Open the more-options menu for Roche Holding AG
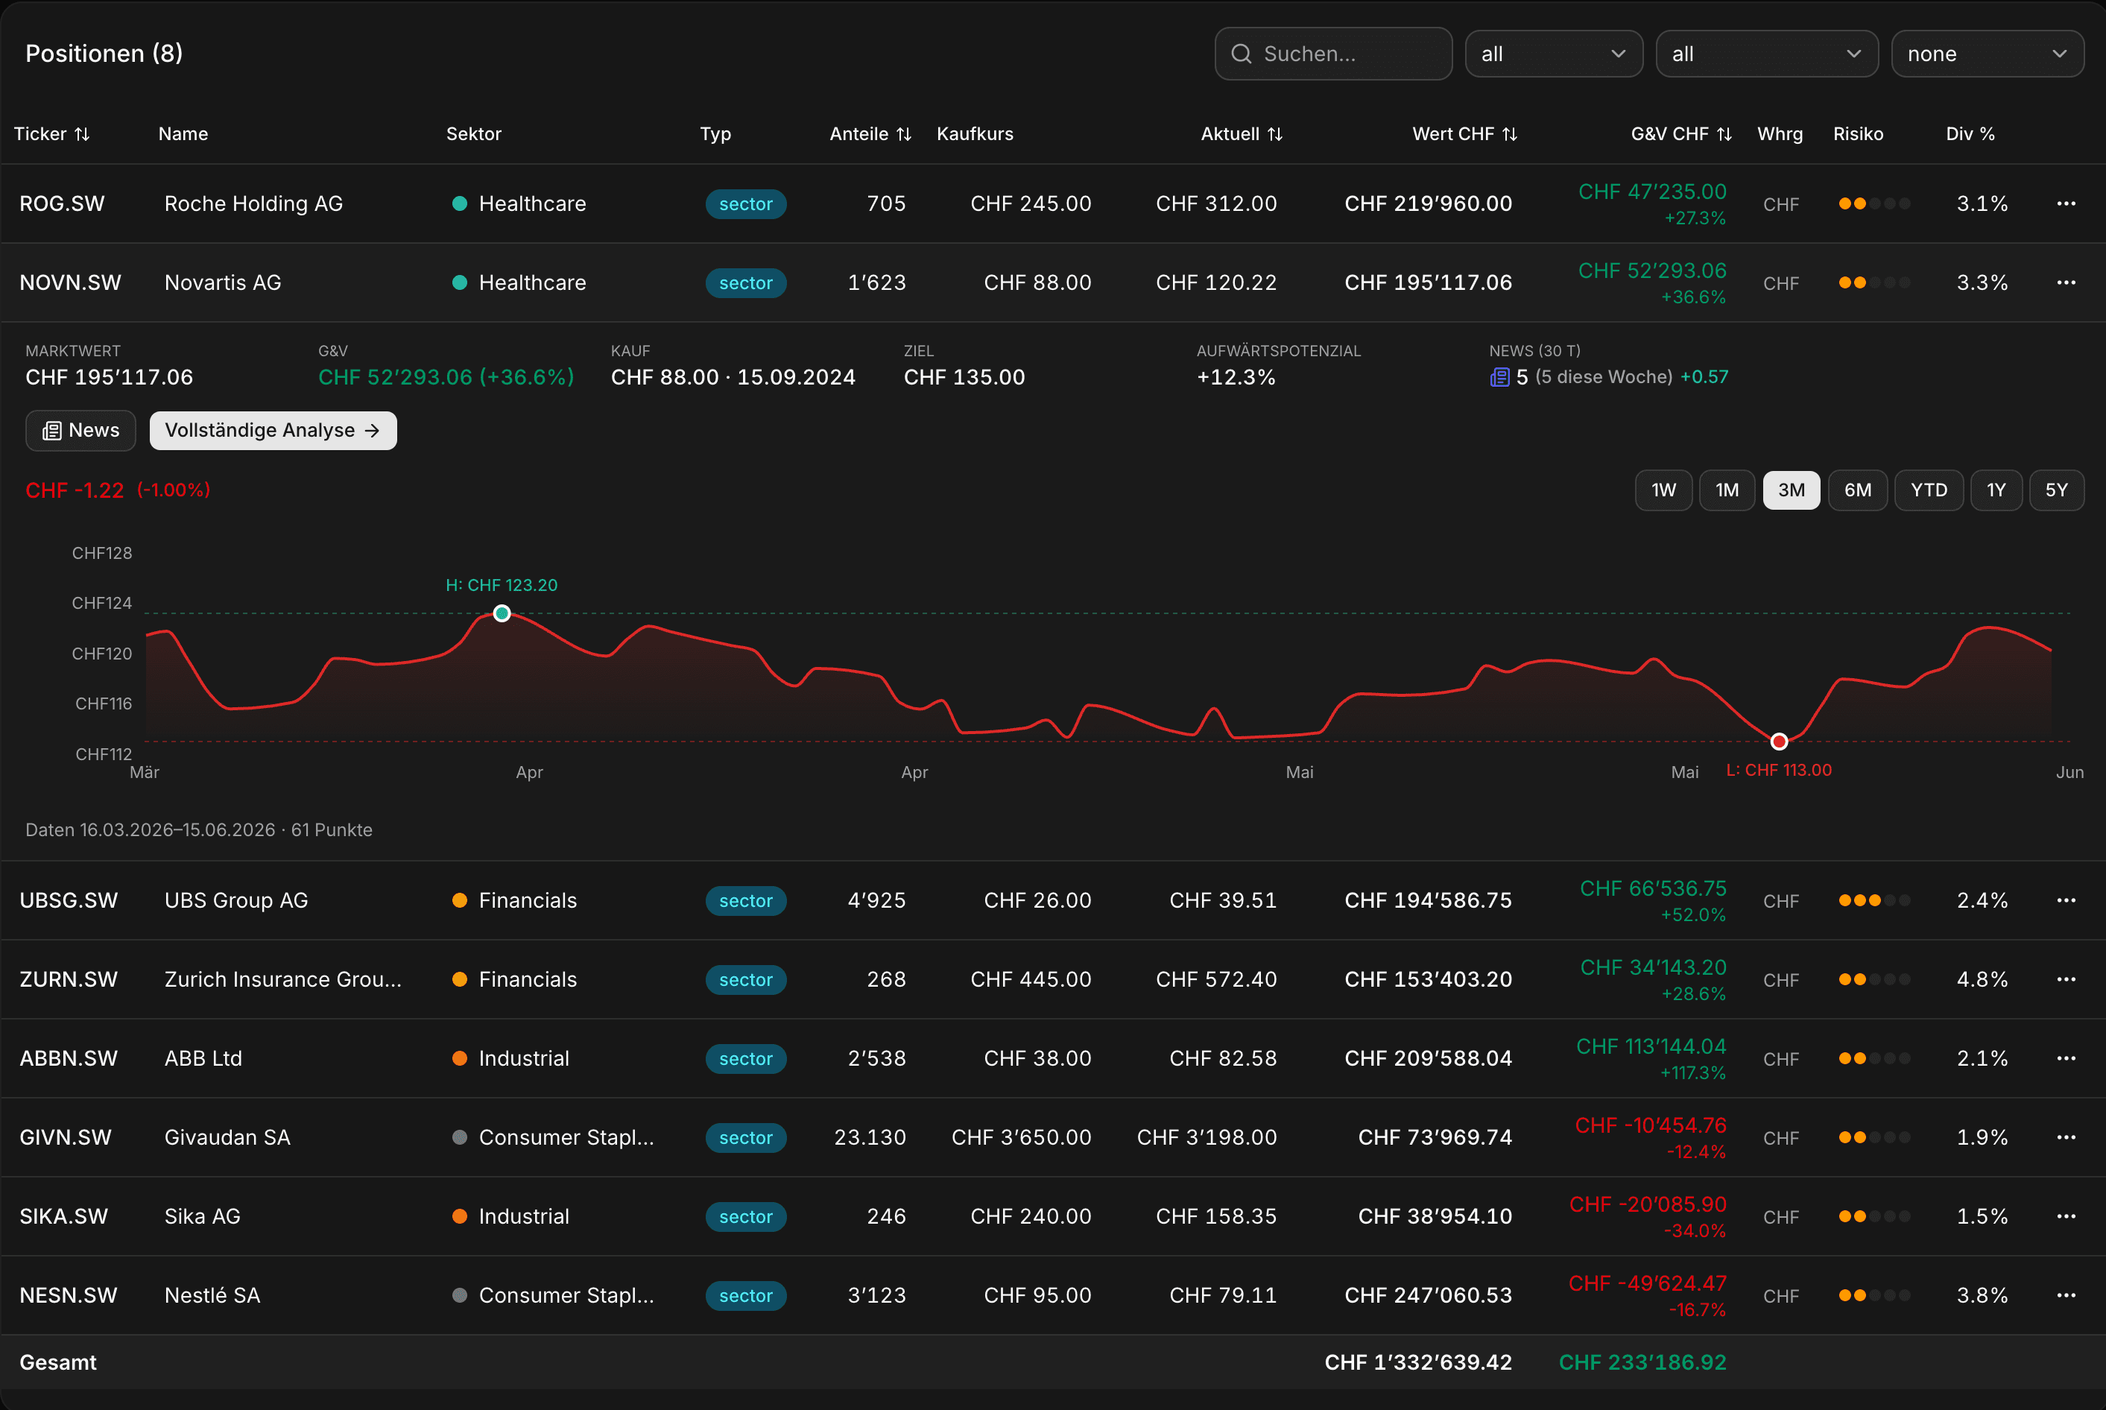The image size is (2106, 1410). pyautogui.click(x=2066, y=203)
